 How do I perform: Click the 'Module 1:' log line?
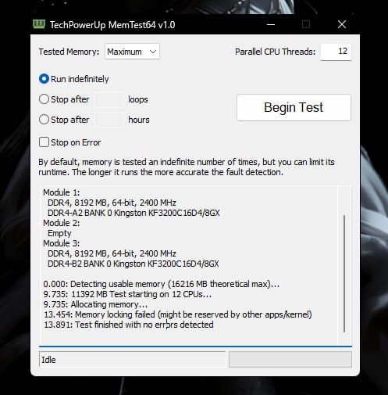click(x=62, y=192)
